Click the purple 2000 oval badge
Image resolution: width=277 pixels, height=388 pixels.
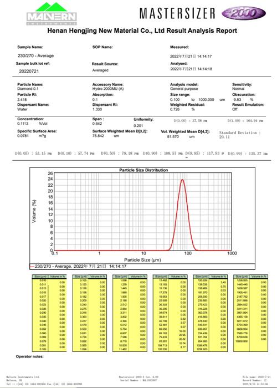point(244,13)
